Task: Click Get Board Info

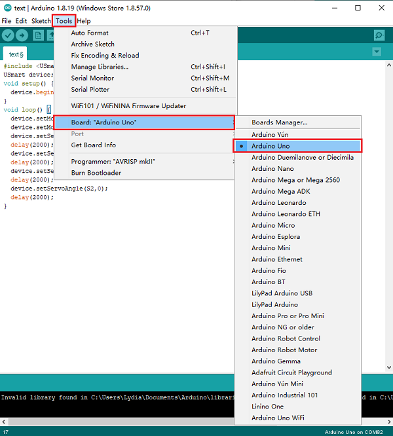Action: (144, 145)
